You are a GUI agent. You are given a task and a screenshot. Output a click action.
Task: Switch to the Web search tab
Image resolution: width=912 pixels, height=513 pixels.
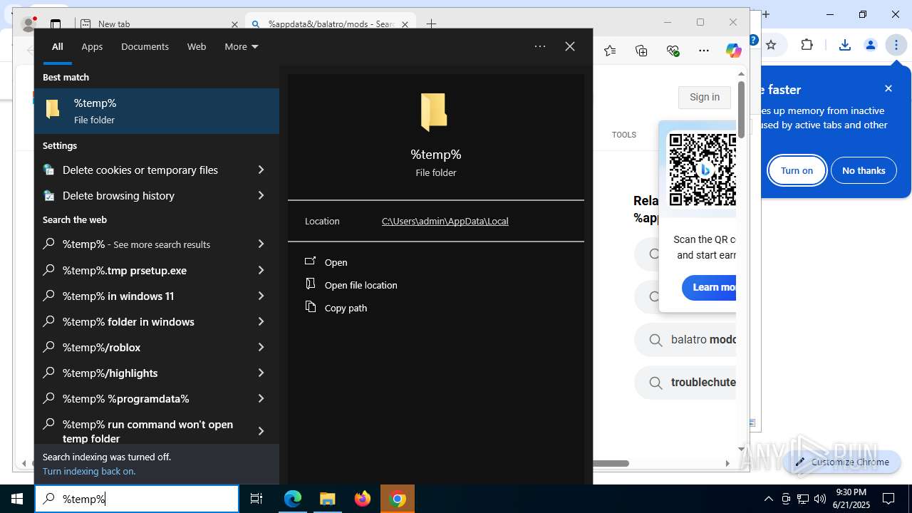click(x=197, y=46)
